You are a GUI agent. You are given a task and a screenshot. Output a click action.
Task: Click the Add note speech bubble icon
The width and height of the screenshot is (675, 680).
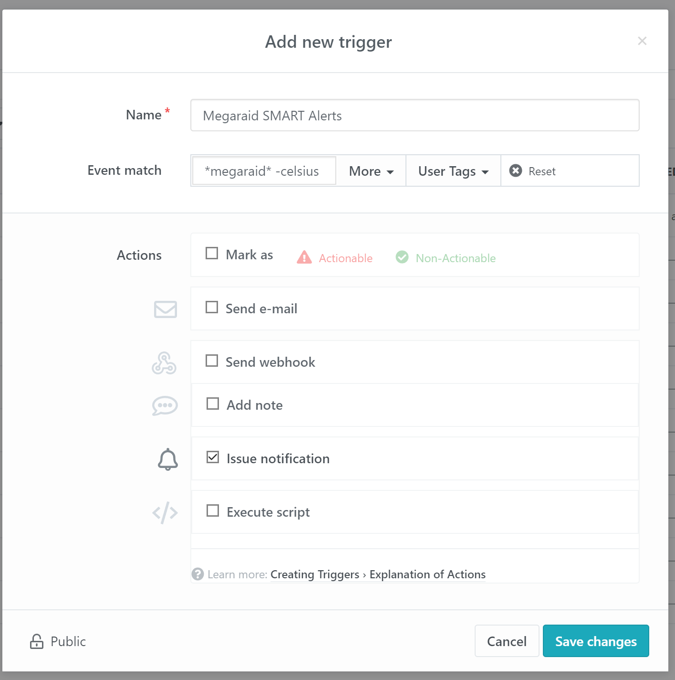[164, 405]
